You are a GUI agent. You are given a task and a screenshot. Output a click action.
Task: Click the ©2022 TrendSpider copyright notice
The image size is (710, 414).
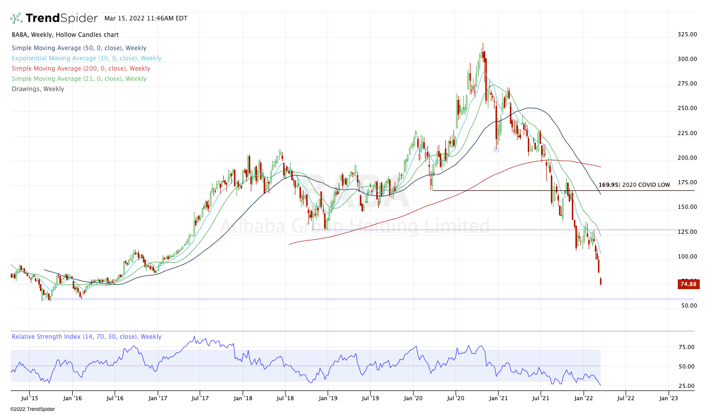coord(32,409)
